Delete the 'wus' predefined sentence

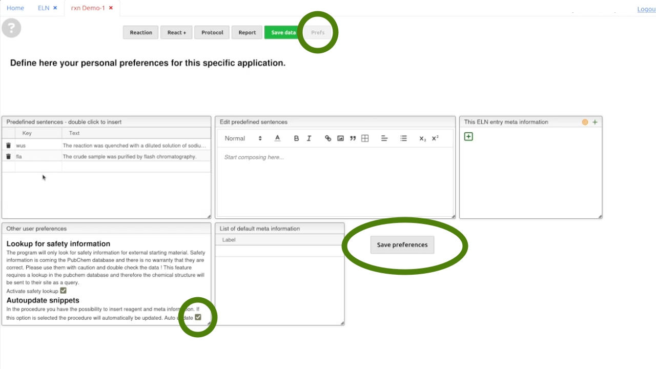tap(8, 146)
